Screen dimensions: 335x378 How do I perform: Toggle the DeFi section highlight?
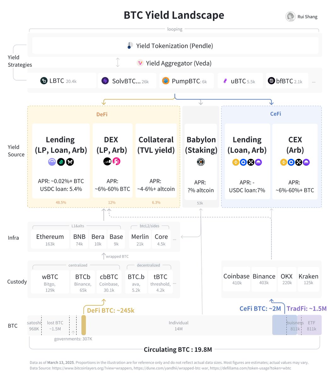[102, 114]
